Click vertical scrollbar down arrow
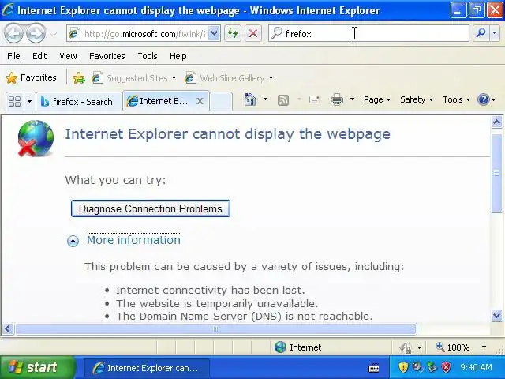 [496, 315]
